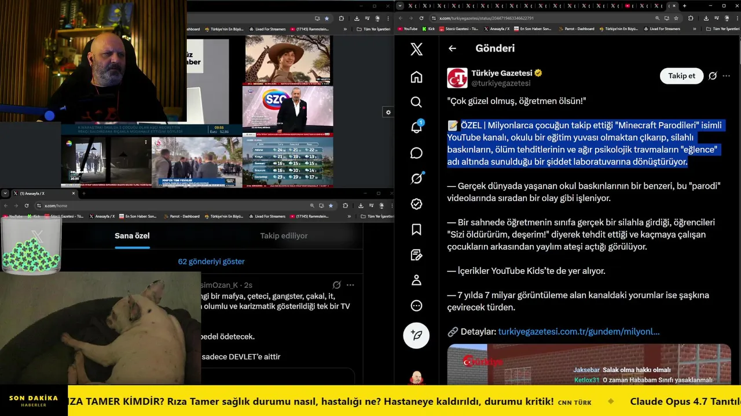Open downloads in bottom-left browser

coord(361,205)
